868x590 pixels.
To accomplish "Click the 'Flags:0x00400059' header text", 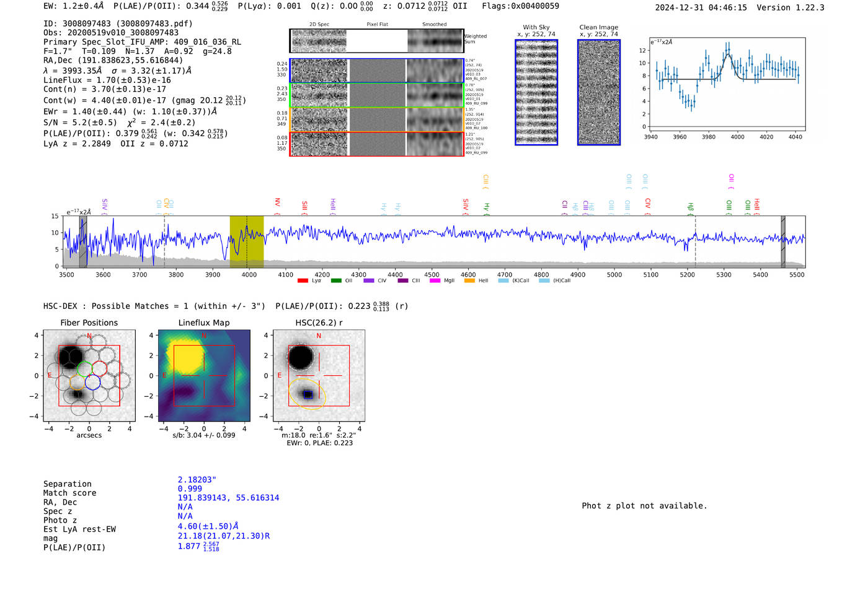I will 520,6.
